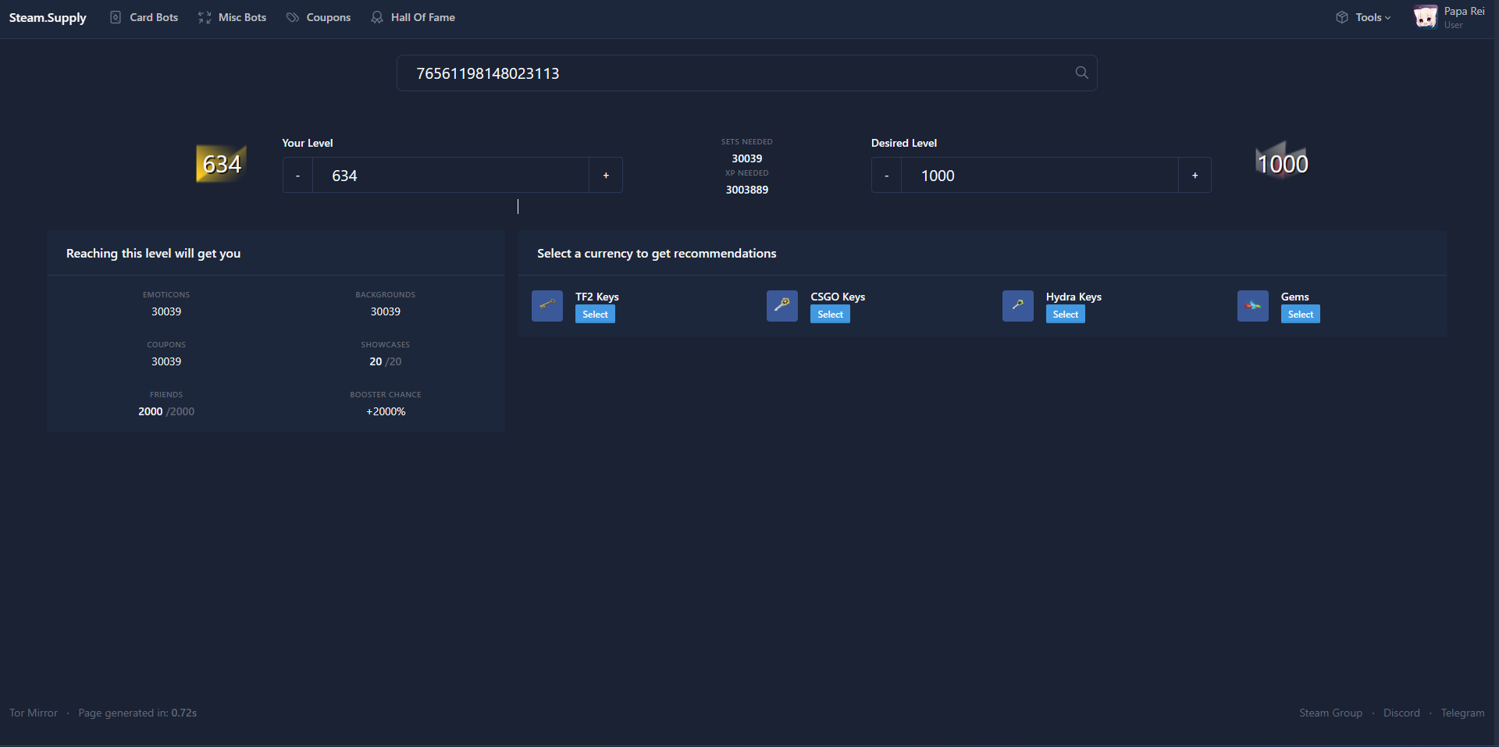Click the Showcases 20 /20 value

point(386,361)
